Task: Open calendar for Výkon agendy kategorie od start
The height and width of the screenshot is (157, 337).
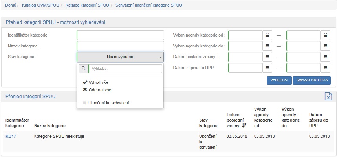Action: coord(267,35)
